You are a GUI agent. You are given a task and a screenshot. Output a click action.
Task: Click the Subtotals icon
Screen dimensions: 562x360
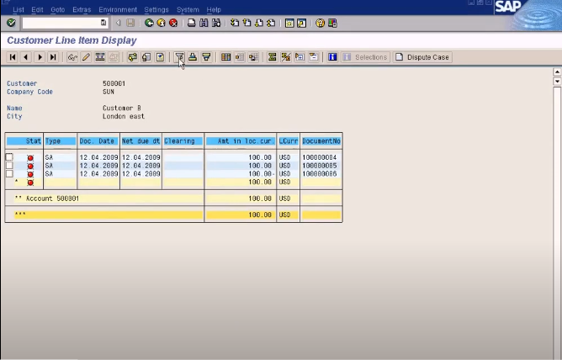pos(286,57)
